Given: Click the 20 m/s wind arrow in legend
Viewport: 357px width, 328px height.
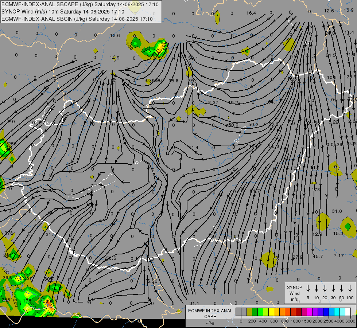Looking at the screenshot, I should tap(325, 288).
